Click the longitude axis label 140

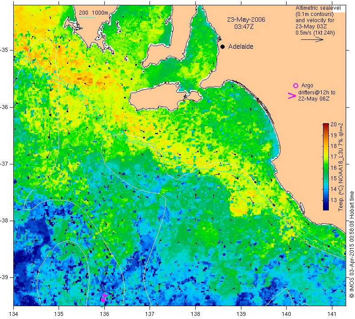pyautogui.click(x=286, y=314)
